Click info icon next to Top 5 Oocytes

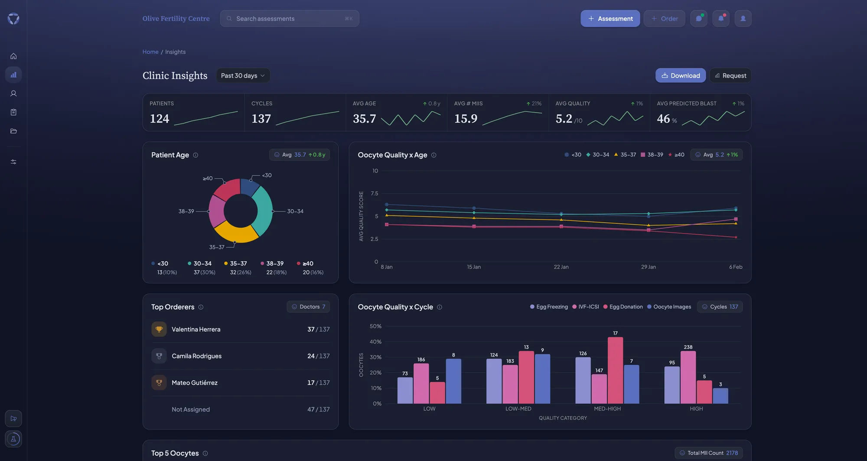tap(205, 454)
